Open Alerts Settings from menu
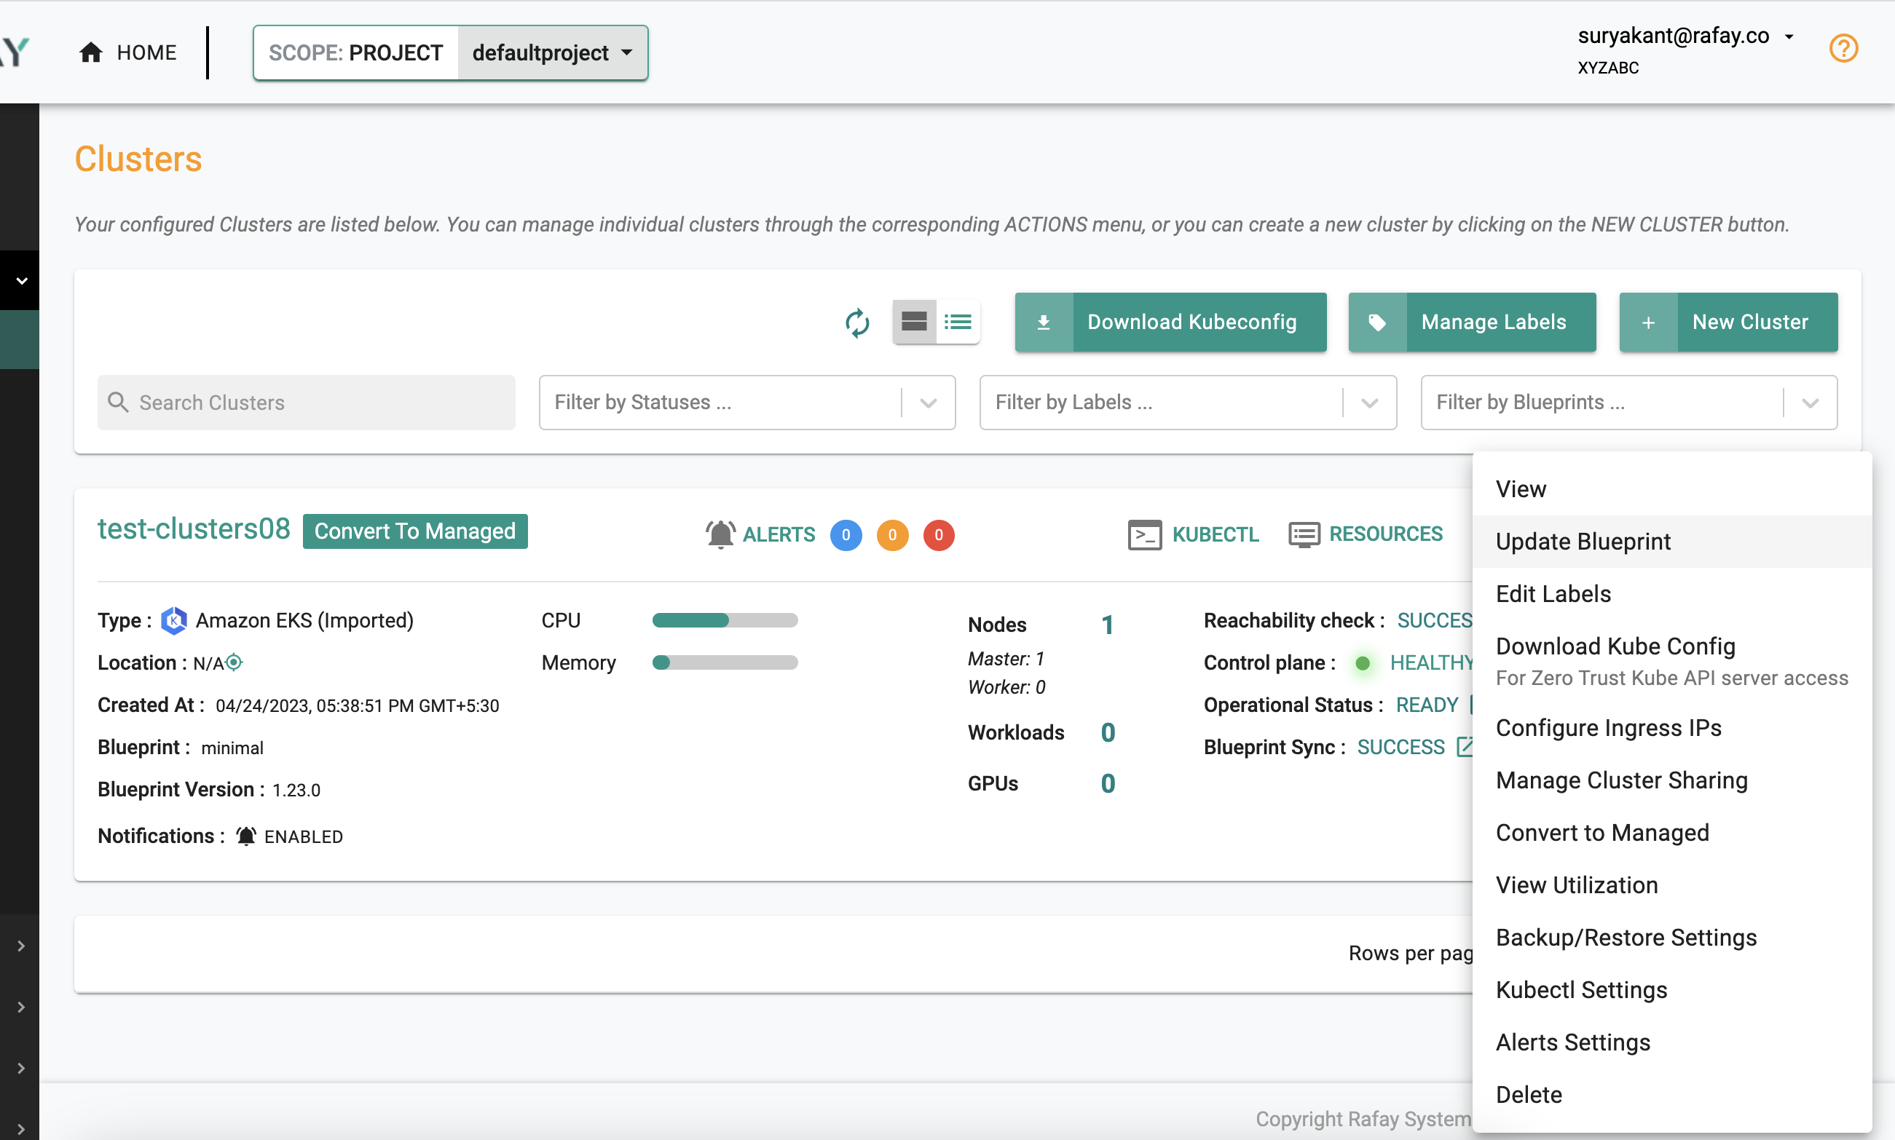The width and height of the screenshot is (1895, 1140). pos(1671,1042)
